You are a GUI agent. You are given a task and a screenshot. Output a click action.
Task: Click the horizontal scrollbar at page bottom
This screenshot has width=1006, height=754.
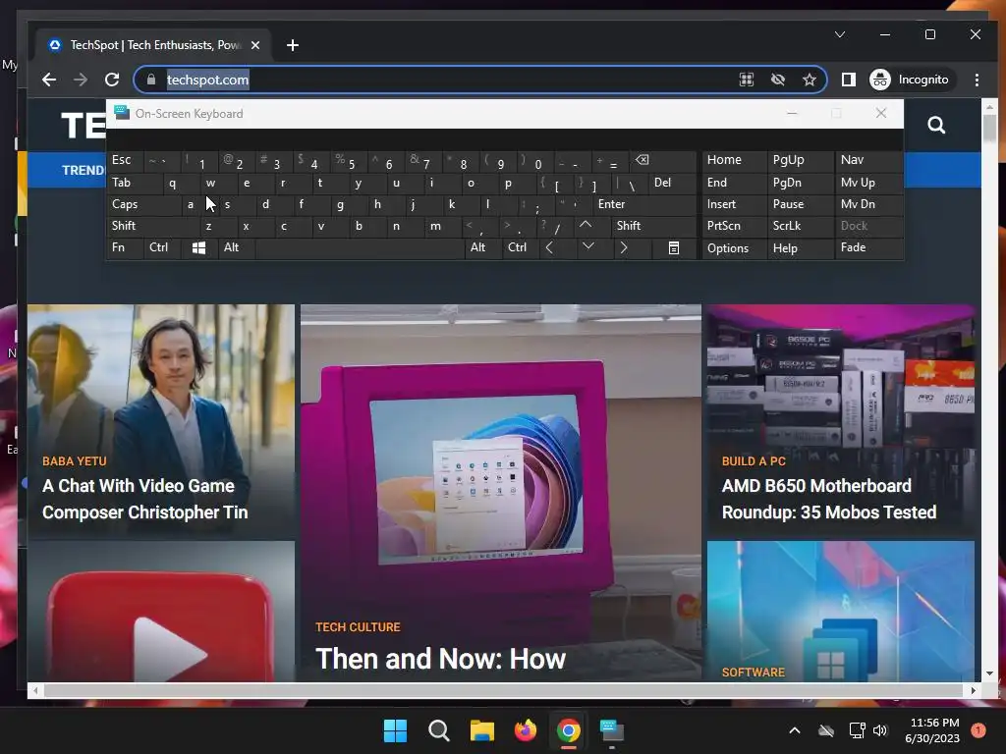click(x=504, y=690)
